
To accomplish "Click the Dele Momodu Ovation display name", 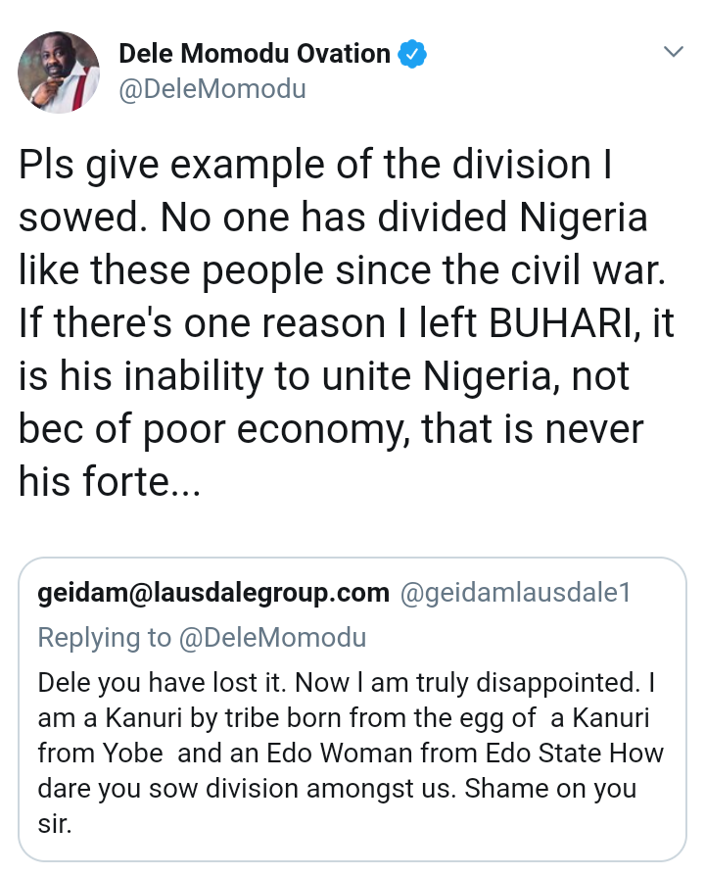I will [x=255, y=54].
